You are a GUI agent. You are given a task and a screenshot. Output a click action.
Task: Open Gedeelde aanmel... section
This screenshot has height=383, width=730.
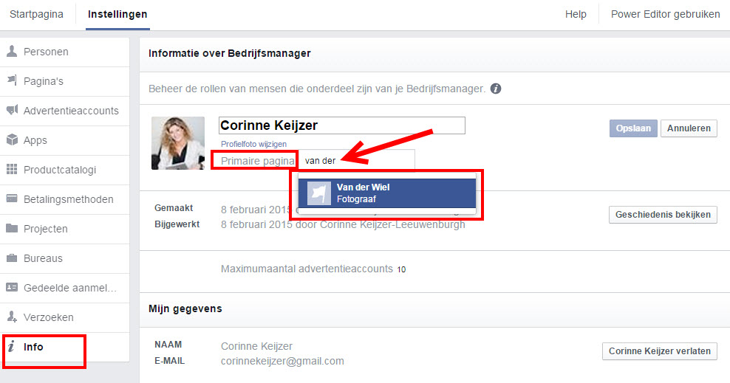tap(65, 288)
